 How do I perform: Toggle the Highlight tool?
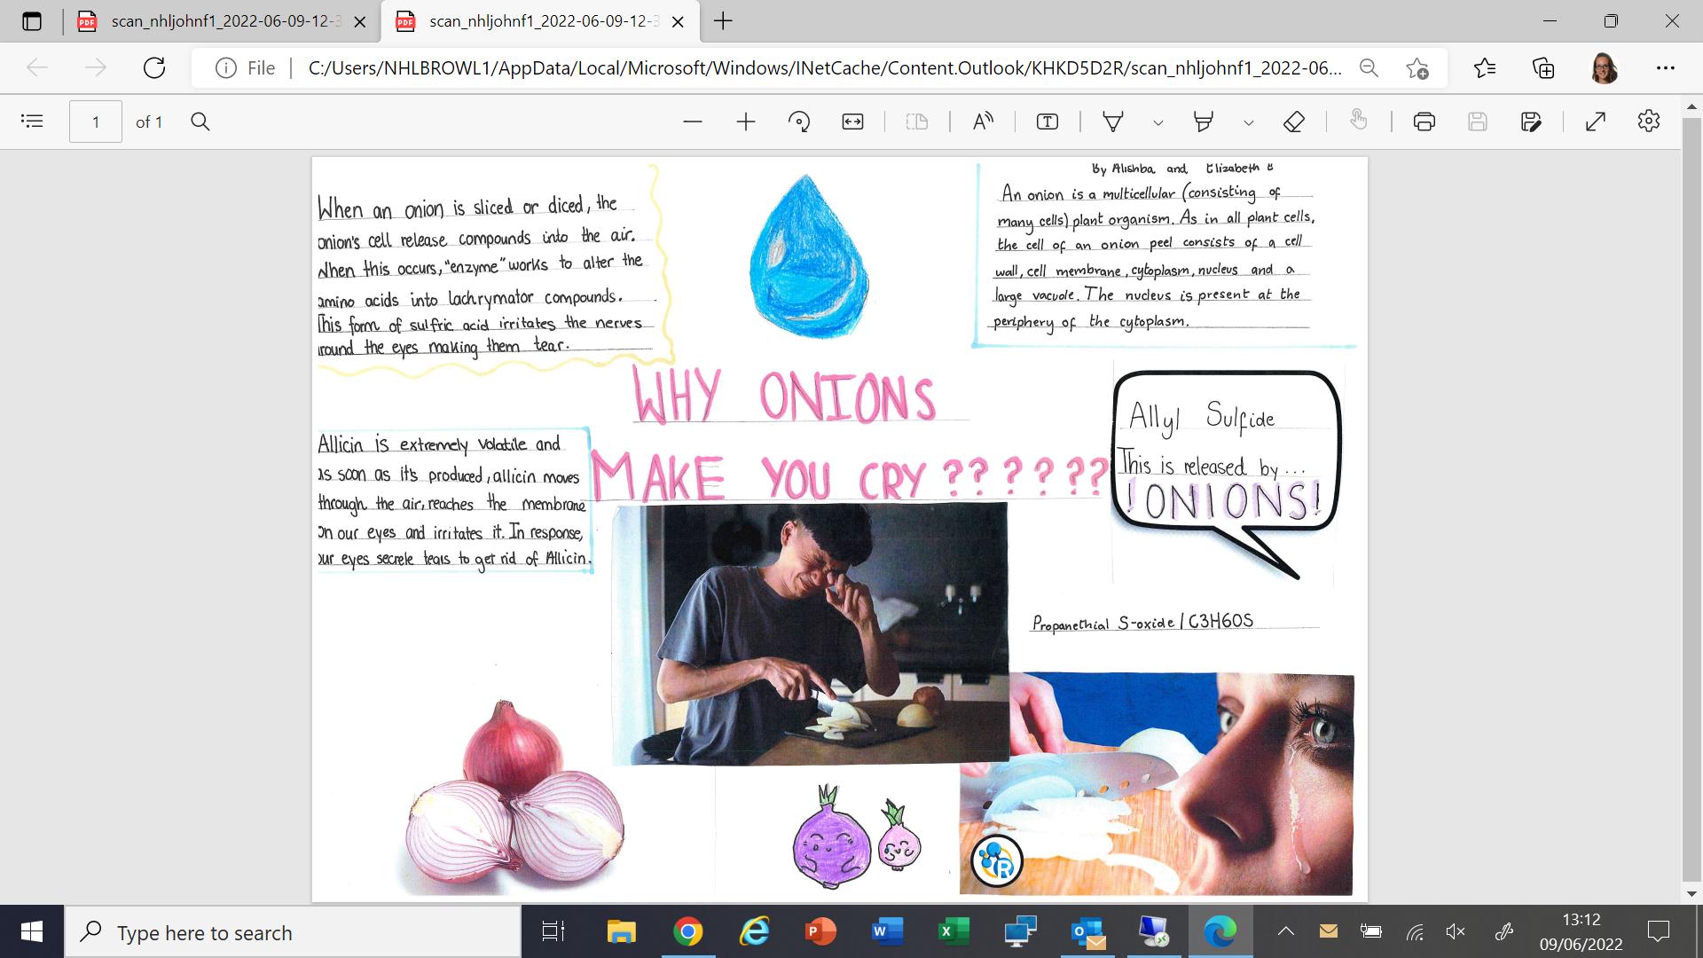(x=1204, y=122)
